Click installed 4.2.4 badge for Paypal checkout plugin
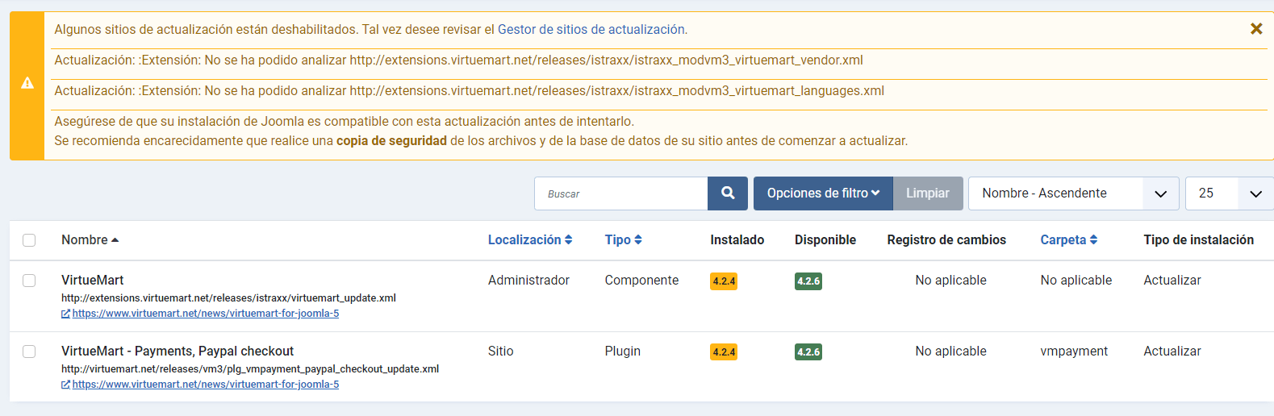The image size is (1274, 416). click(x=724, y=352)
